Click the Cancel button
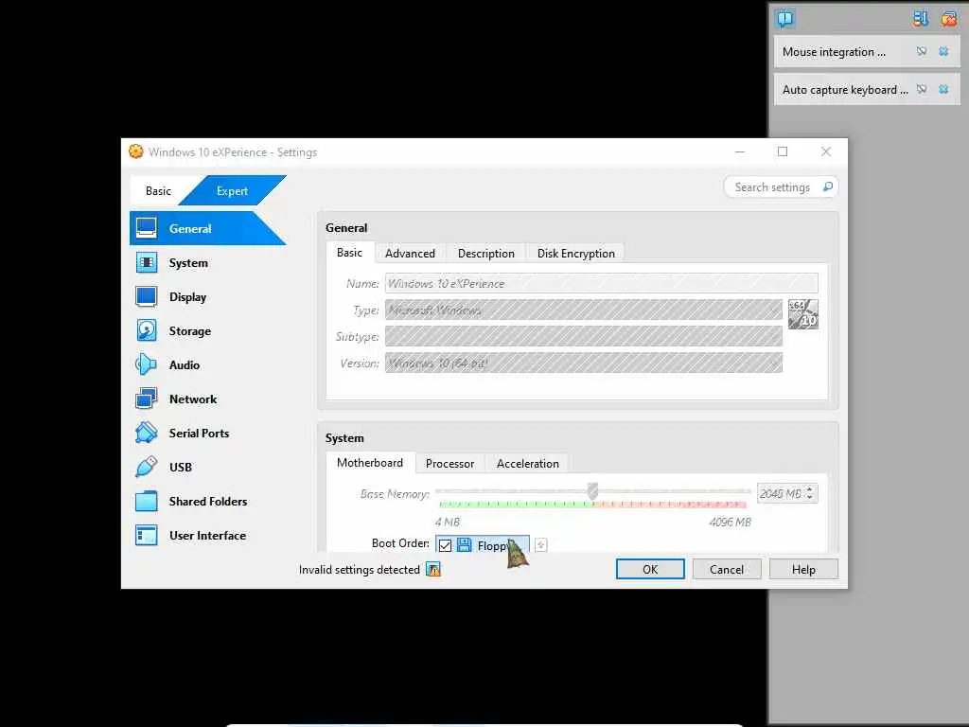969x727 pixels. tap(727, 569)
